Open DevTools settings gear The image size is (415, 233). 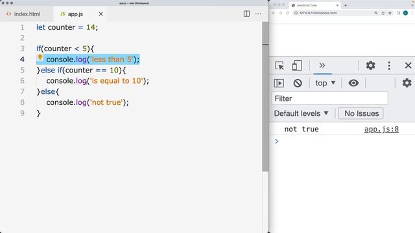370,65
